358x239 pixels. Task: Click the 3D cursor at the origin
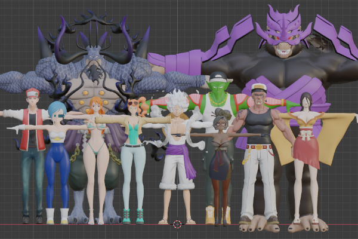pyautogui.click(x=177, y=225)
